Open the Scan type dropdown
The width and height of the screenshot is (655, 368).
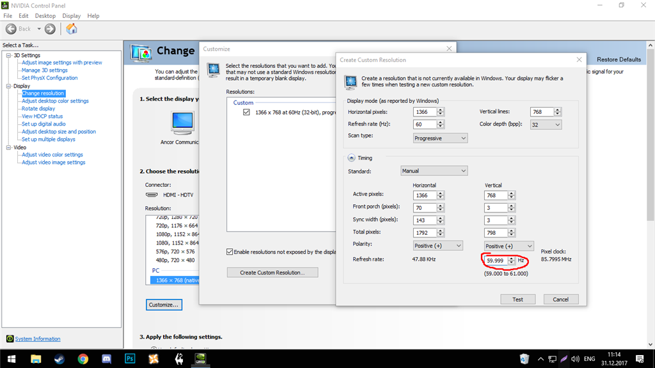440,138
